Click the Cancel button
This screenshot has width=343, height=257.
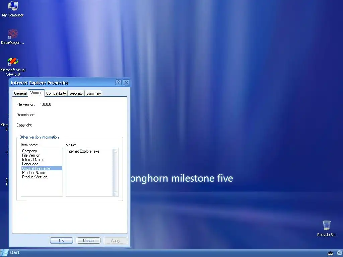pyautogui.click(x=88, y=240)
